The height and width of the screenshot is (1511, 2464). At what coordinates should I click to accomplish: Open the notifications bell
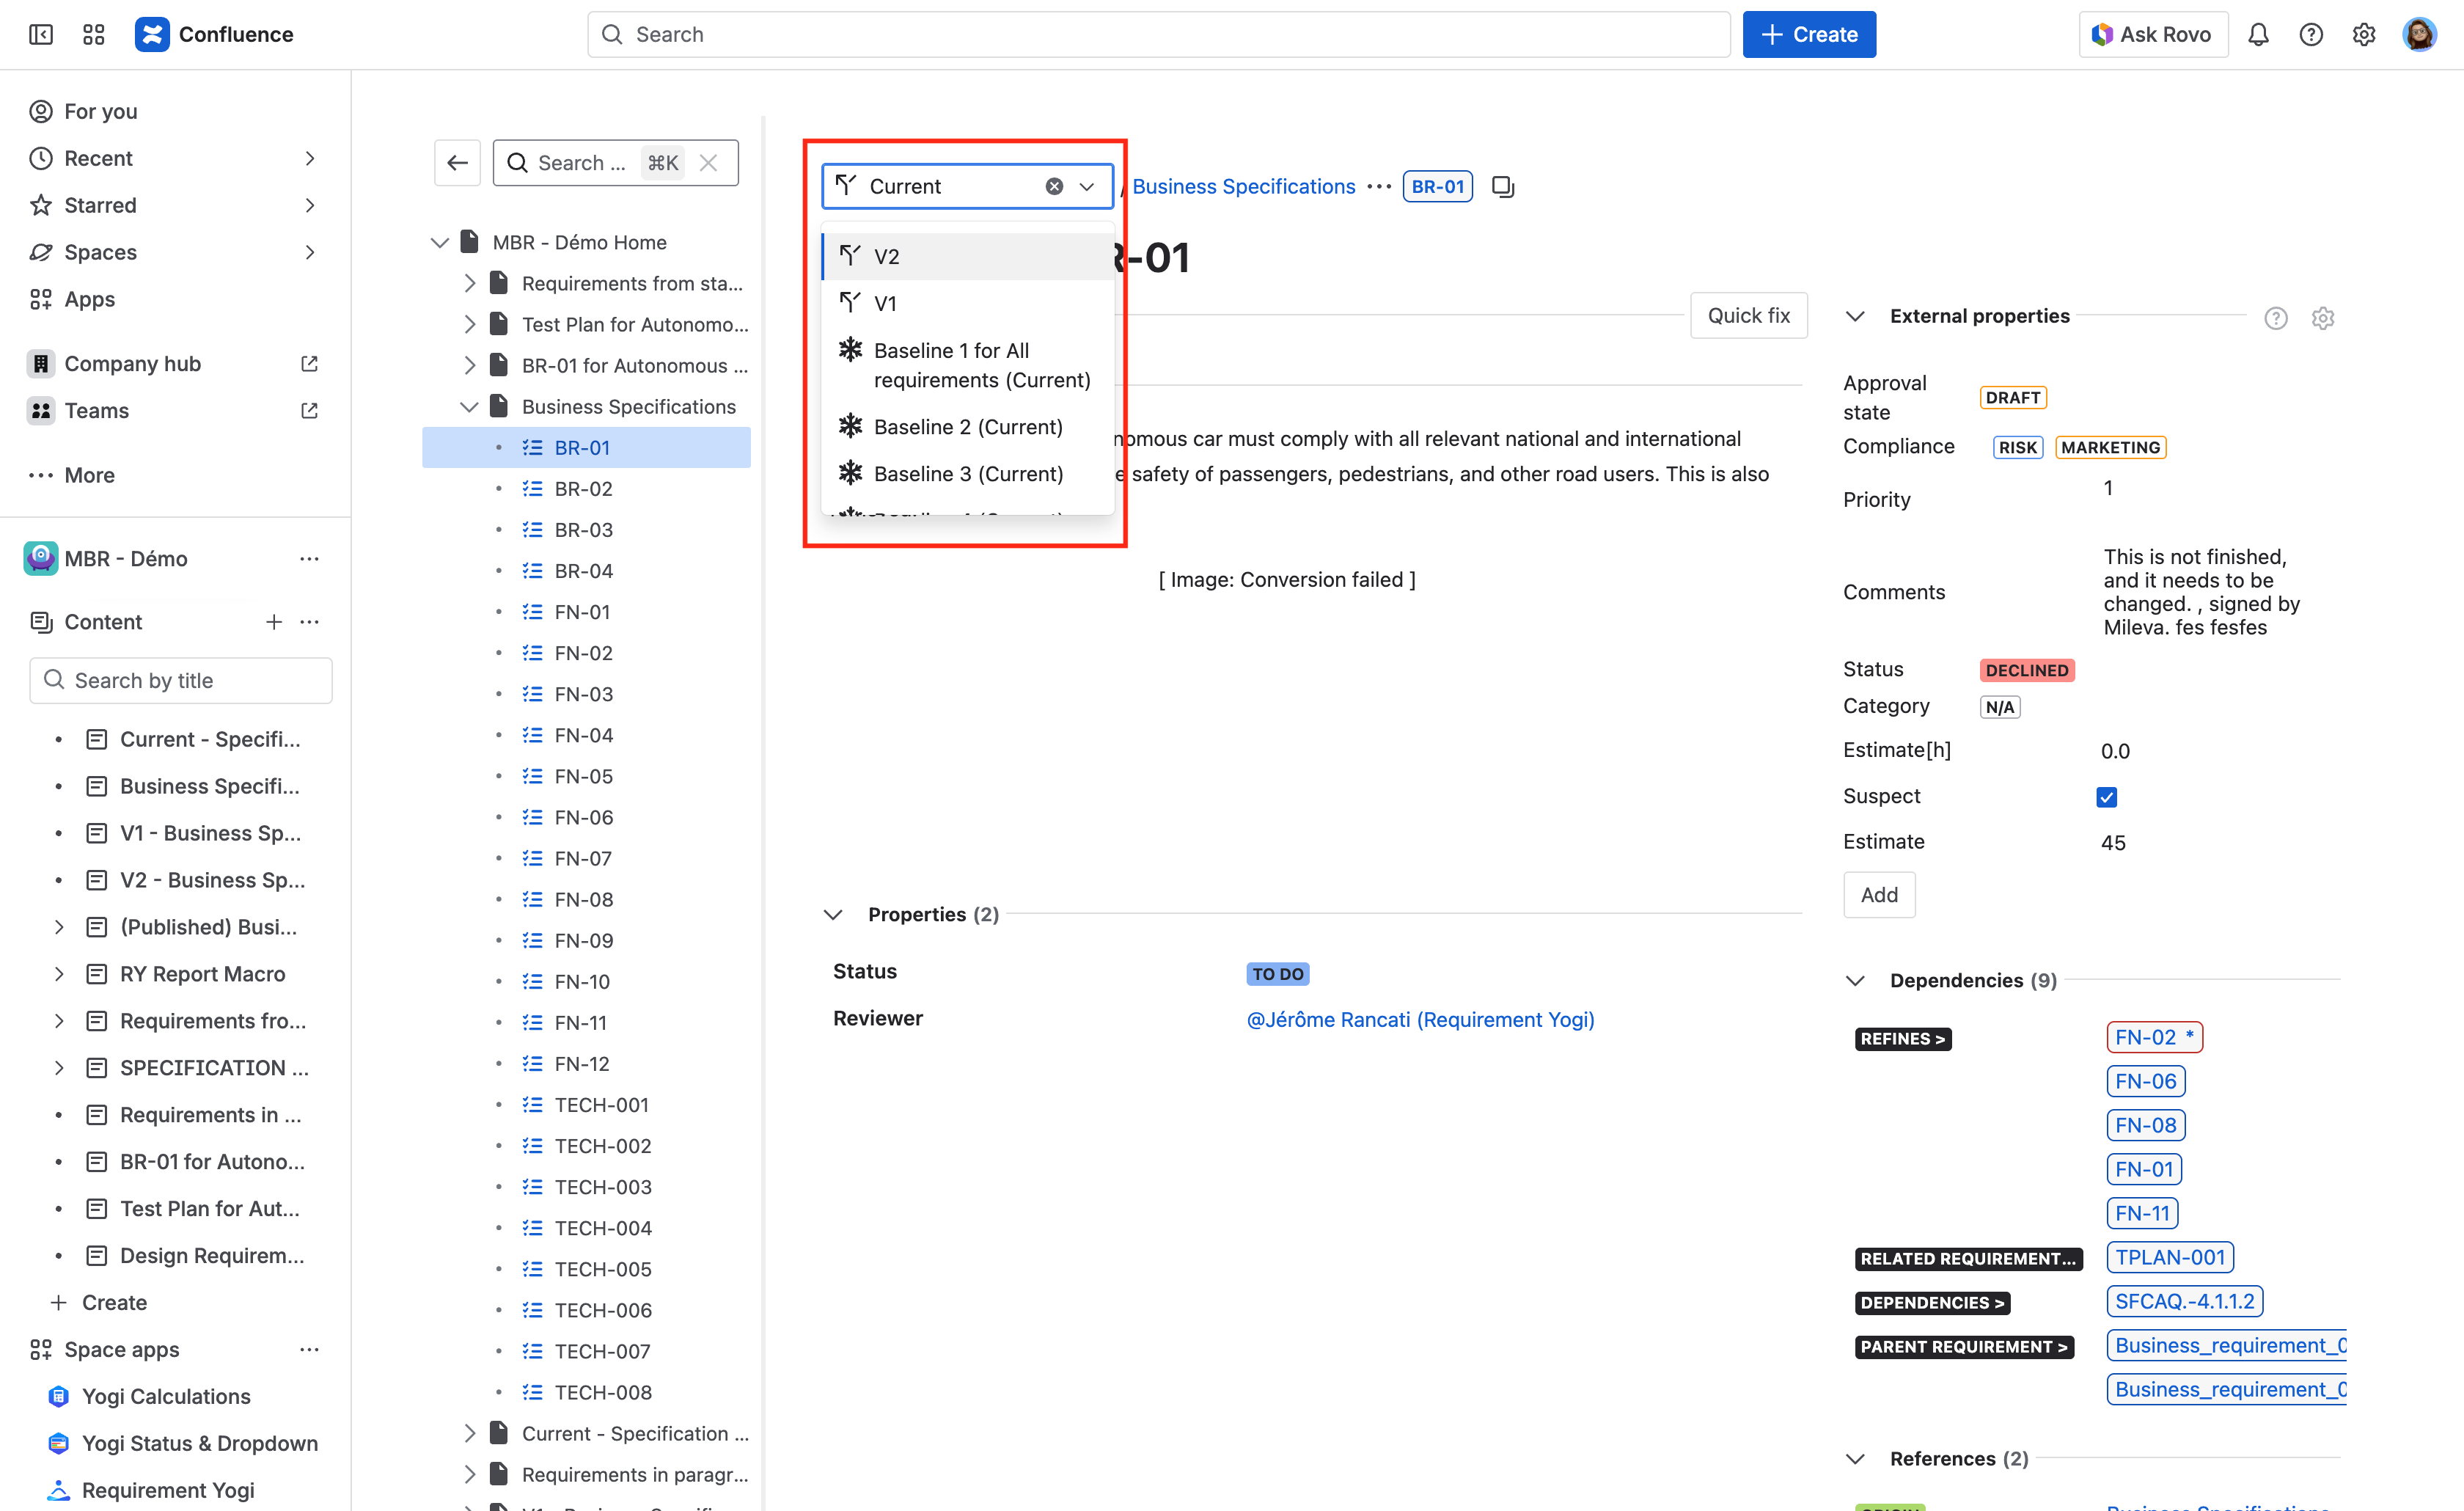(x=2258, y=35)
